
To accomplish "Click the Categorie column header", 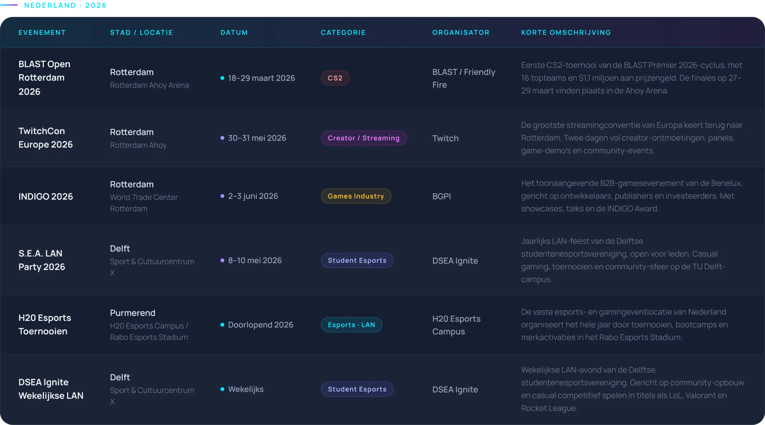I will pos(343,33).
